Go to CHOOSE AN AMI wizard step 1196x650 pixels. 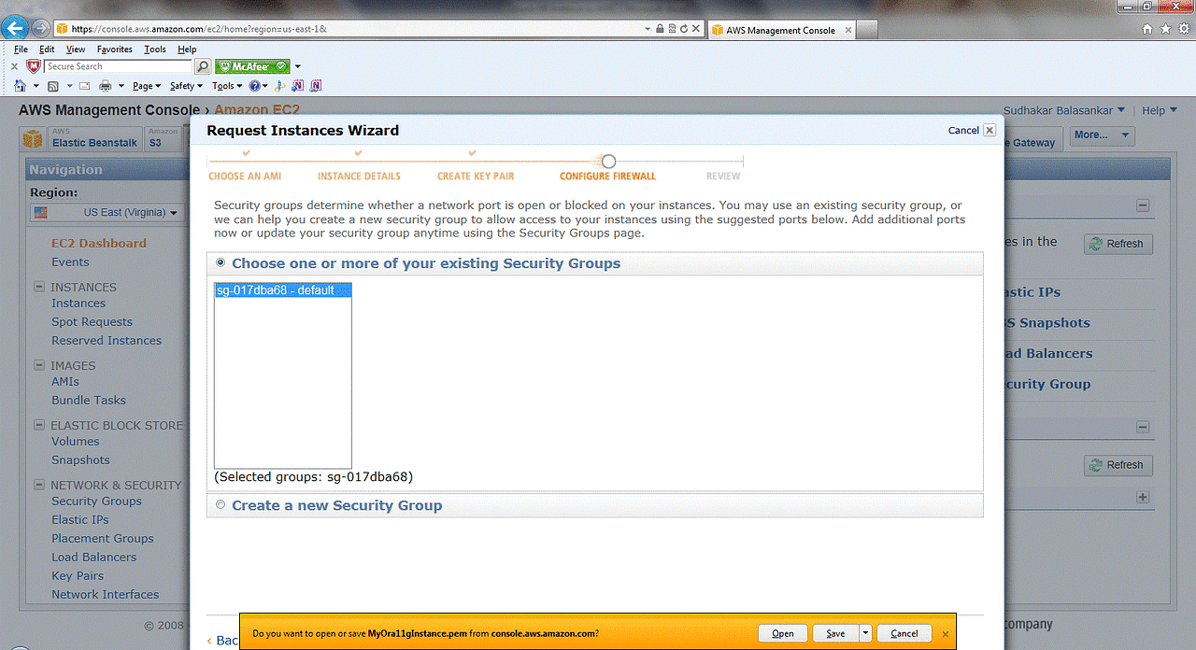pos(245,176)
